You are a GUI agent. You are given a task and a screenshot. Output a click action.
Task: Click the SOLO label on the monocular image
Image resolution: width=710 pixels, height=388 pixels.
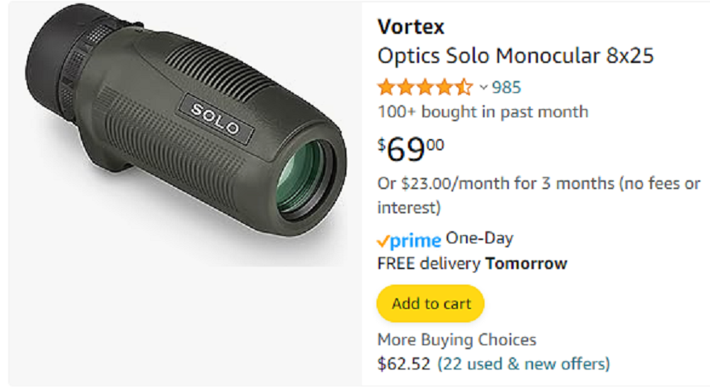coord(216,118)
